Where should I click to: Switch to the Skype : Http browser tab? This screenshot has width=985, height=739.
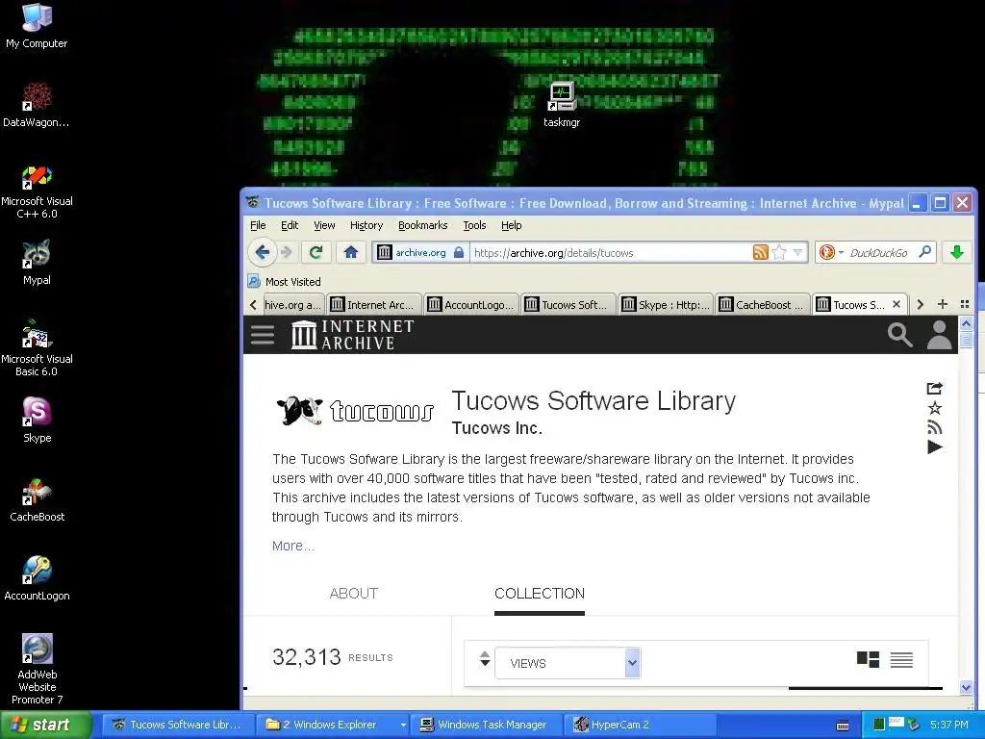pyautogui.click(x=665, y=305)
